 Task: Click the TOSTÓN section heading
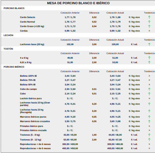coord(8,49)
